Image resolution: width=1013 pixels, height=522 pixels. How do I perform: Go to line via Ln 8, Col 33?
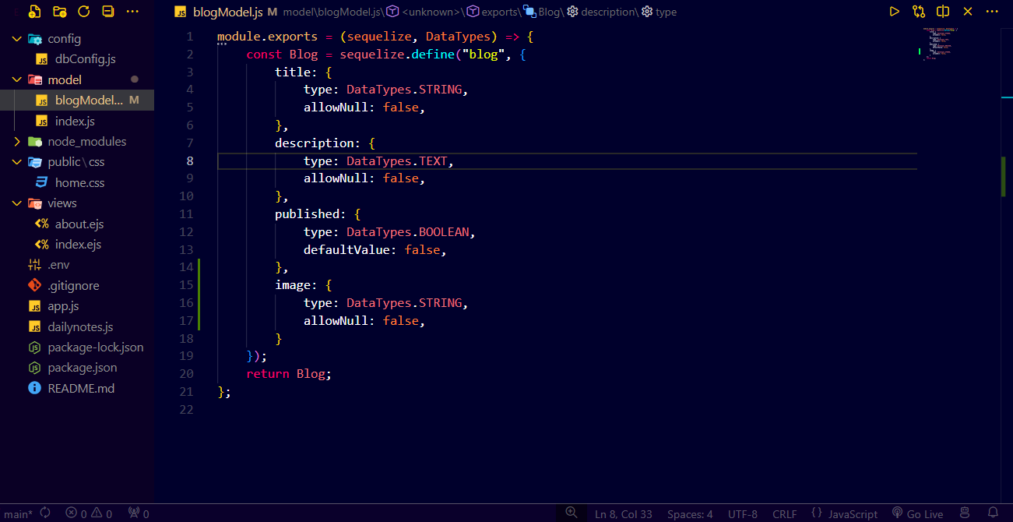[x=623, y=513]
